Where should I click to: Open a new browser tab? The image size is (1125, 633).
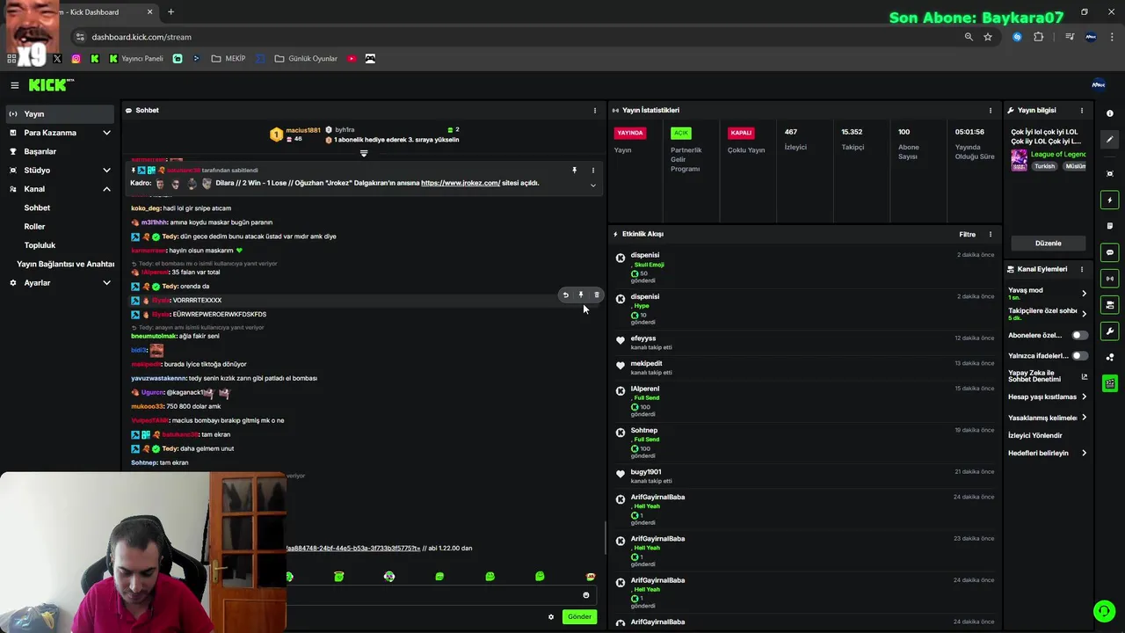(x=171, y=12)
